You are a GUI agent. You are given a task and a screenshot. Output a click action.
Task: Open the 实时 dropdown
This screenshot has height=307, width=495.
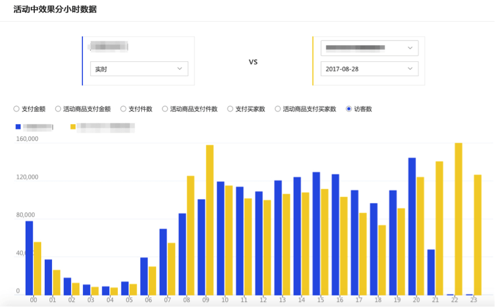[139, 69]
